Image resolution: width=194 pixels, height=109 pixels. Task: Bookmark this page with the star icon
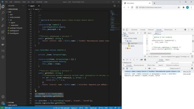(179, 7)
